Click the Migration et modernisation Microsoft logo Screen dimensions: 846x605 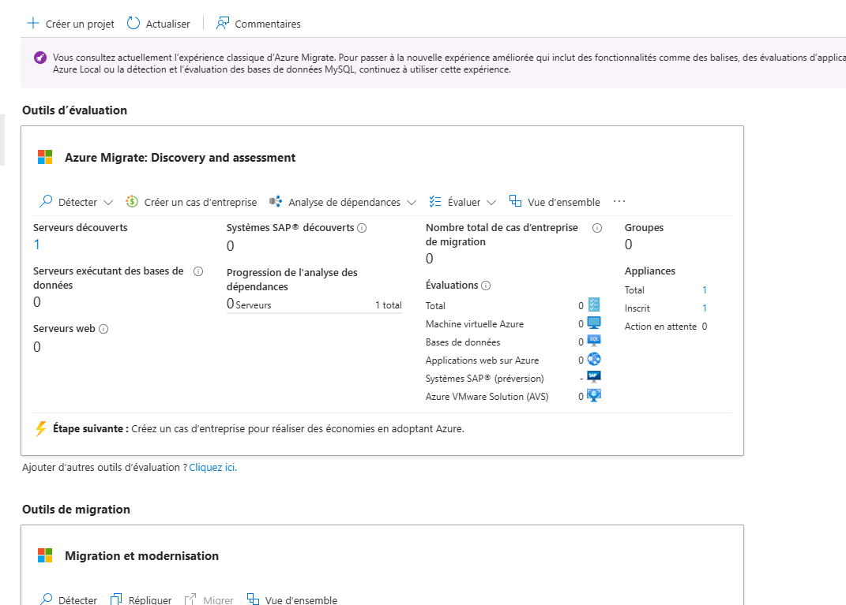(x=45, y=555)
